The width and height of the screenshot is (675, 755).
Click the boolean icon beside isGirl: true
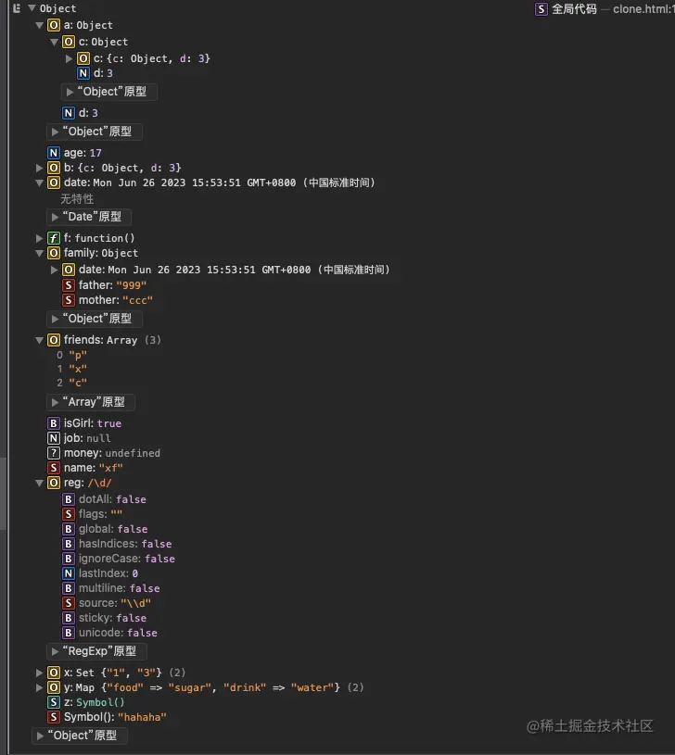(x=54, y=423)
